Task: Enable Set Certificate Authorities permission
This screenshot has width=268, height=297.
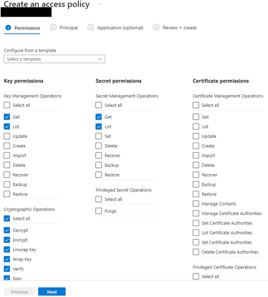Action: pyautogui.click(x=196, y=242)
